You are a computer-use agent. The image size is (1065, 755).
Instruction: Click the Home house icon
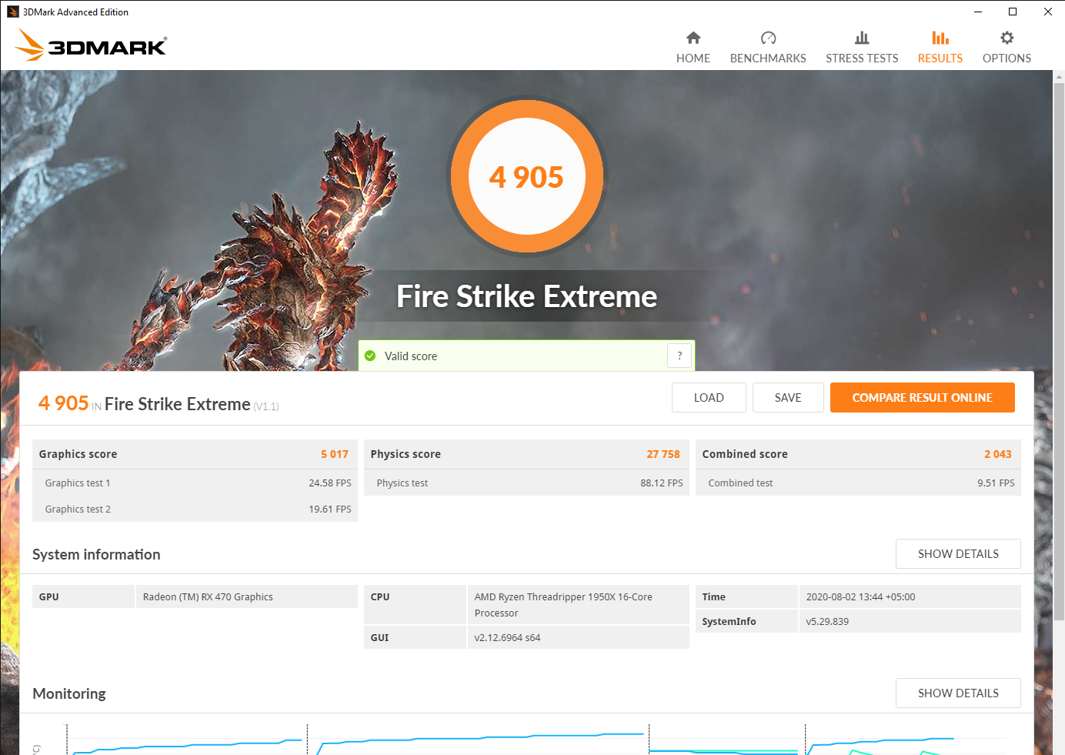click(693, 38)
